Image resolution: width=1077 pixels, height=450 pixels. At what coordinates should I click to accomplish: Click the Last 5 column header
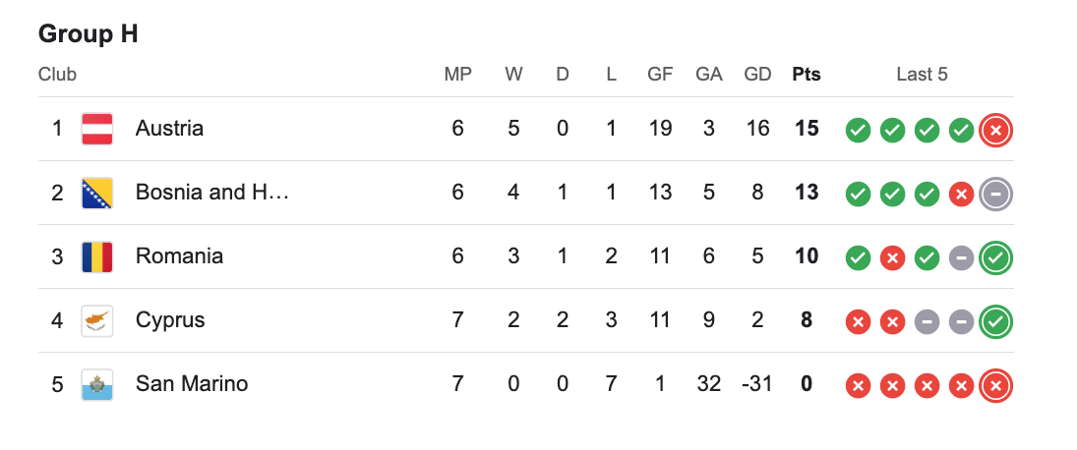(922, 75)
